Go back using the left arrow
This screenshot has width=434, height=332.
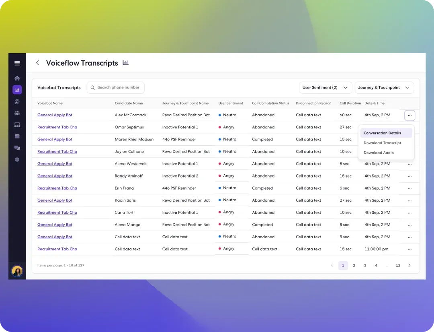[x=37, y=63]
